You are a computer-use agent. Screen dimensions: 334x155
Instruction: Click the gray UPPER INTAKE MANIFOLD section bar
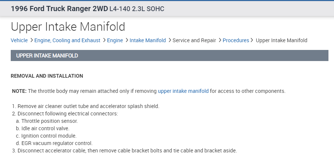point(169,55)
